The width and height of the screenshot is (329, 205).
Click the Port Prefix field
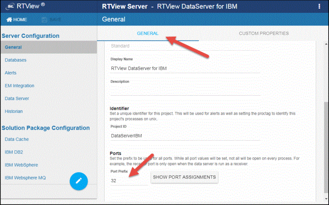128,181
